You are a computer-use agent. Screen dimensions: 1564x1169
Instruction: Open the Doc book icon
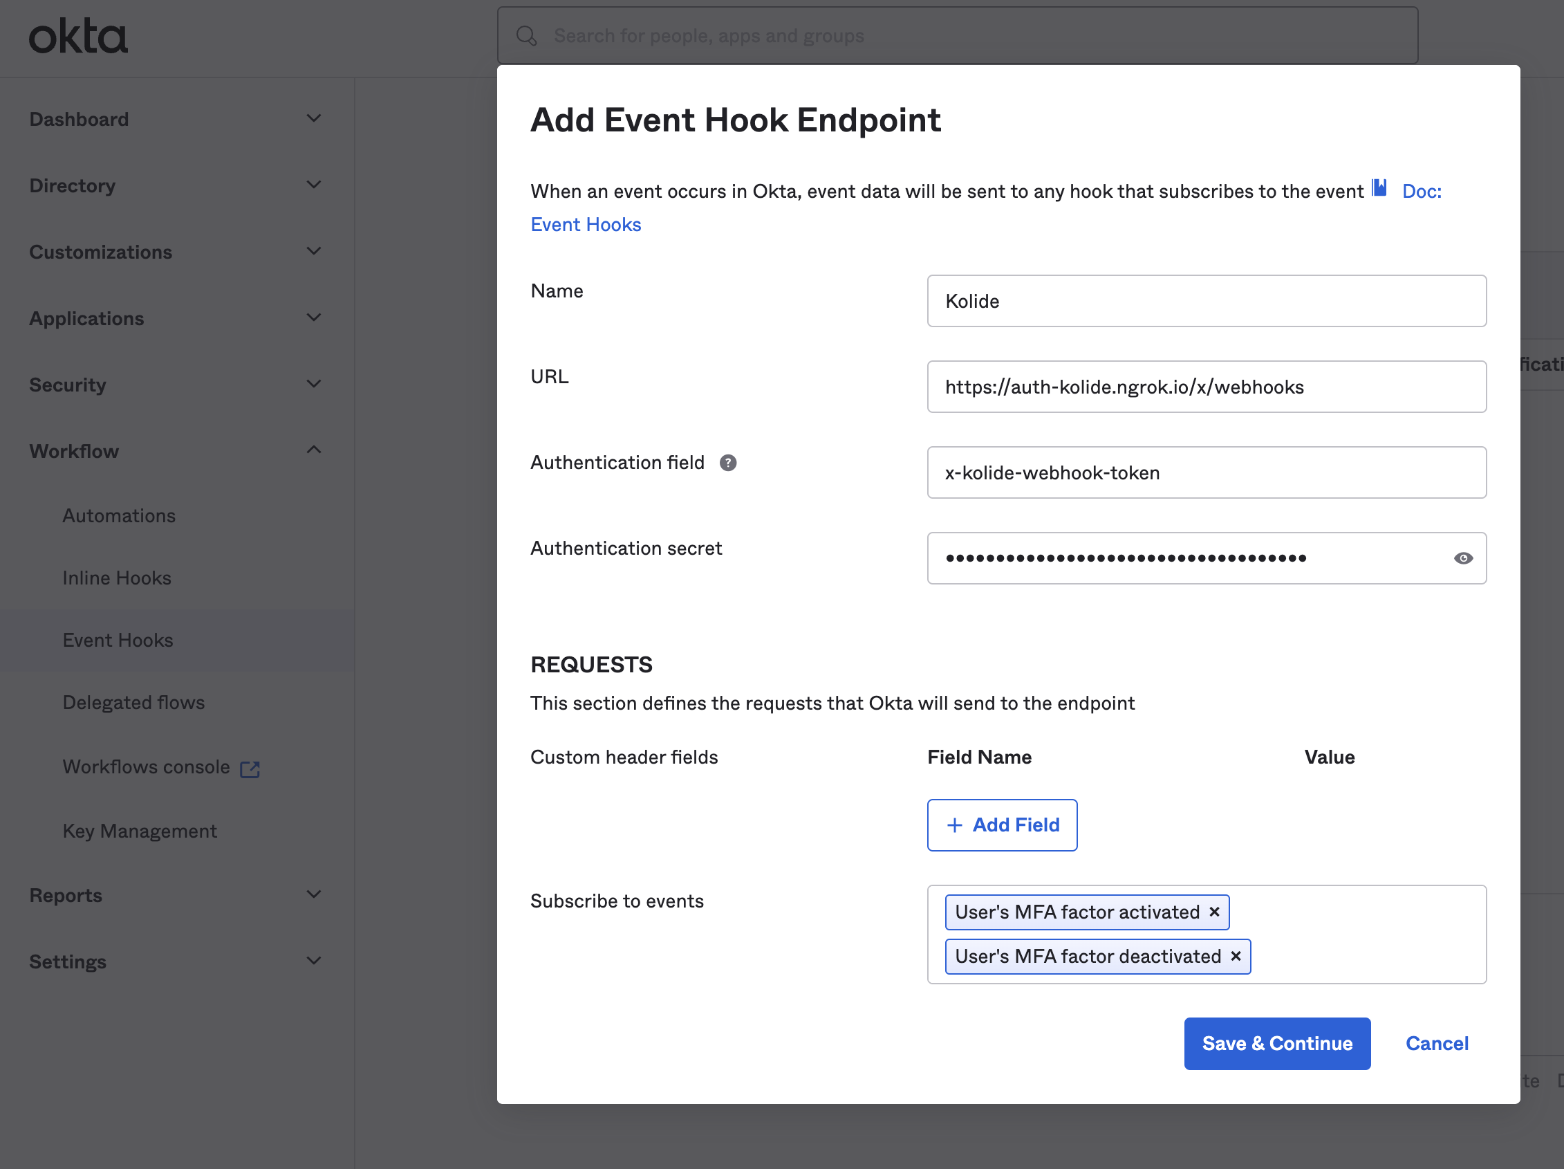[x=1379, y=188]
